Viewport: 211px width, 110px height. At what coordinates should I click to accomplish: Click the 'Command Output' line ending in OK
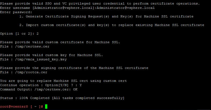39,89
